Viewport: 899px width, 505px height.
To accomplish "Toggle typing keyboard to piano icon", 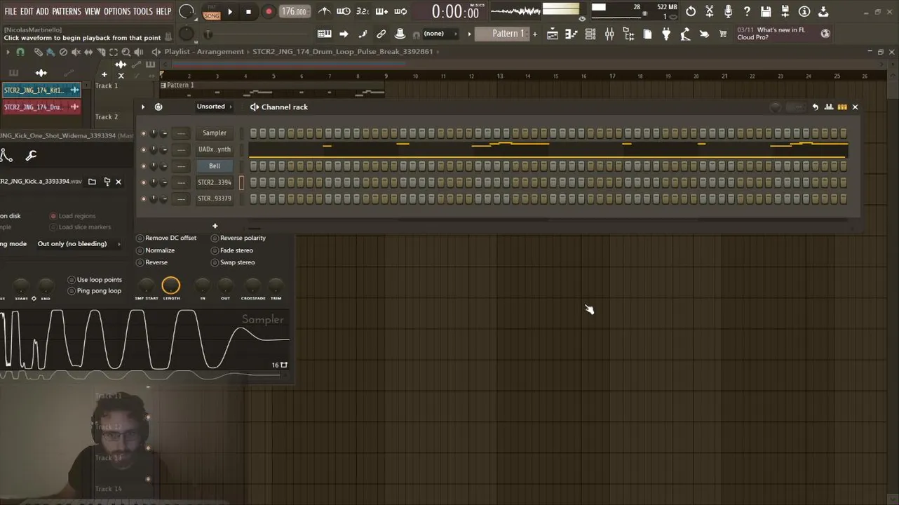I will (x=324, y=34).
